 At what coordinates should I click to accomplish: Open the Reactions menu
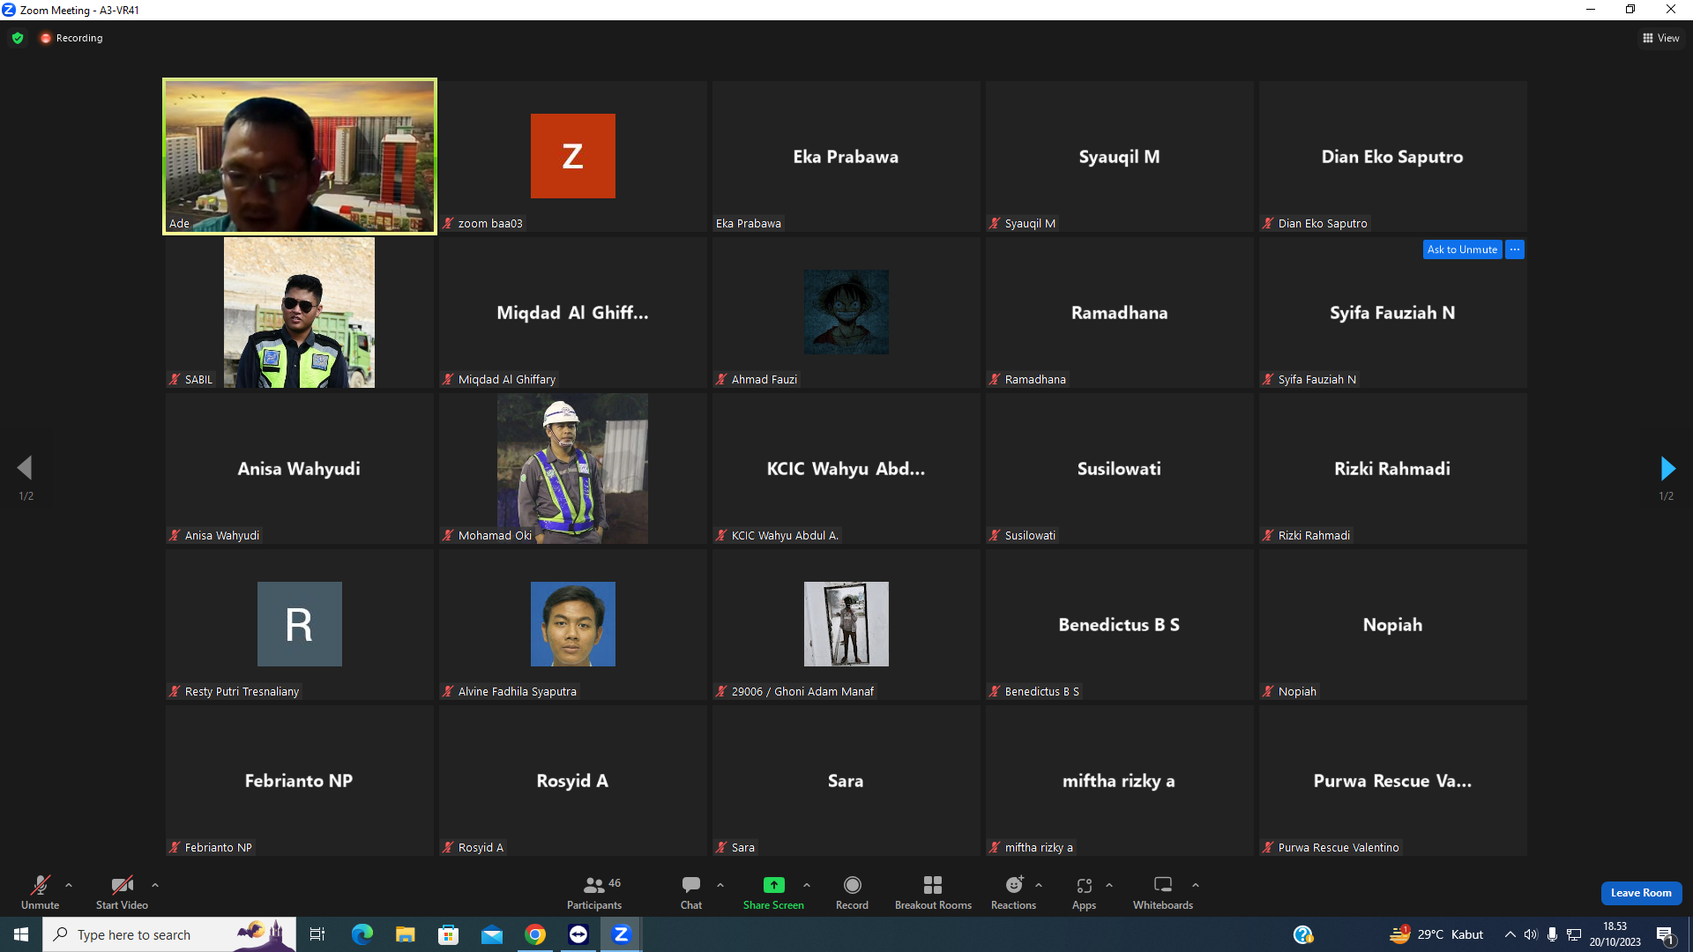coord(1014,892)
